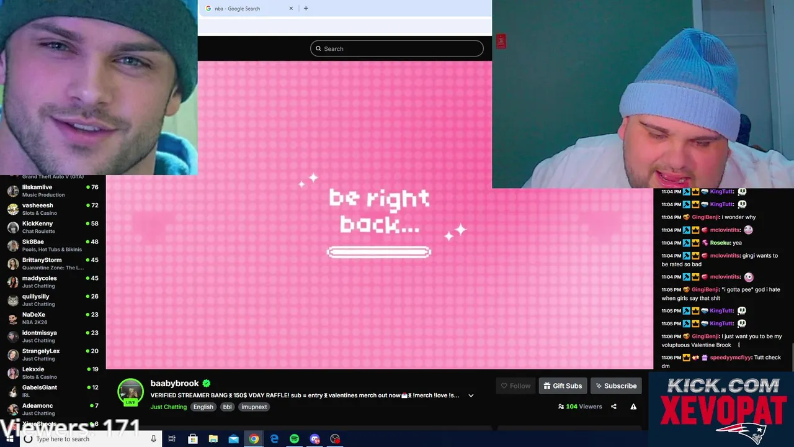Click the imupnext tag
Screen dimensions: 794x447
point(254,407)
